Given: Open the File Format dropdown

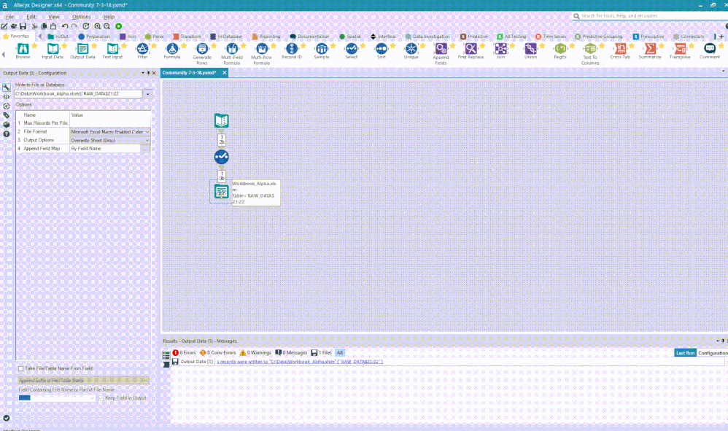Looking at the screenshot, I should (147, 132).
